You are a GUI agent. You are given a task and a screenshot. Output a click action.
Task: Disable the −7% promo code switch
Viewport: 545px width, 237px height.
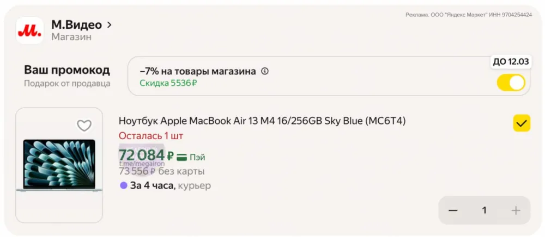tap(511, 83)
